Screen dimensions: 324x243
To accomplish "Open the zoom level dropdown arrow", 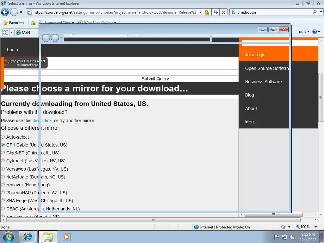I will pos(315,227).
